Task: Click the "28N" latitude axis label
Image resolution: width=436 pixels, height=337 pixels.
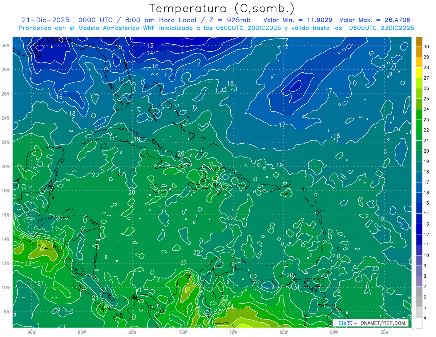Action: coord(6,69)
